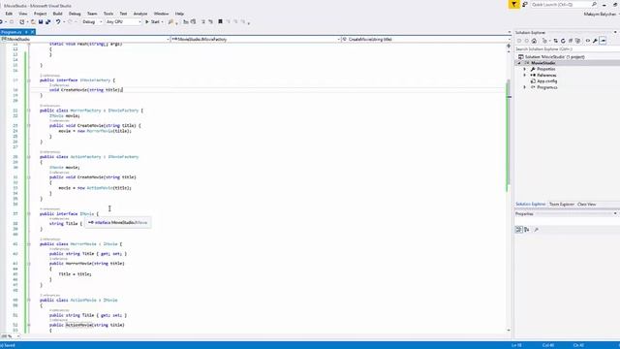This screenshot has height=349, width=620.
Task: Expand the Program.cs node arrow
Action: (x=525, y=87)
